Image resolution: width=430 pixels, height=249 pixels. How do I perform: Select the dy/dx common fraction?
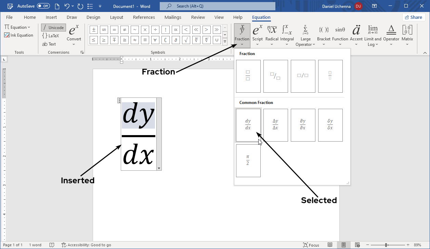[x=248, y=125]
